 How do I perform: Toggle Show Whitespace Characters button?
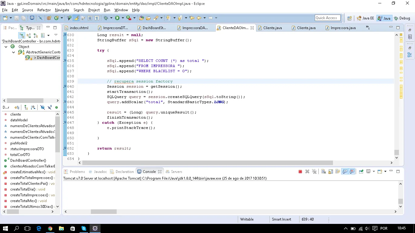[x=97, y=18]
